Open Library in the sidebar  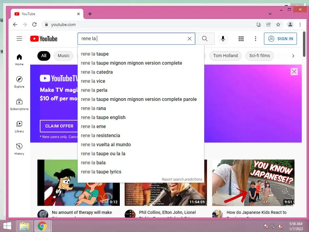click(19, 127)
